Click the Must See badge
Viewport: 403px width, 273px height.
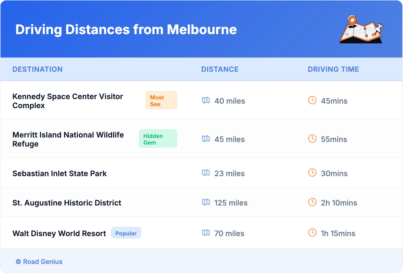pos(161,100)
